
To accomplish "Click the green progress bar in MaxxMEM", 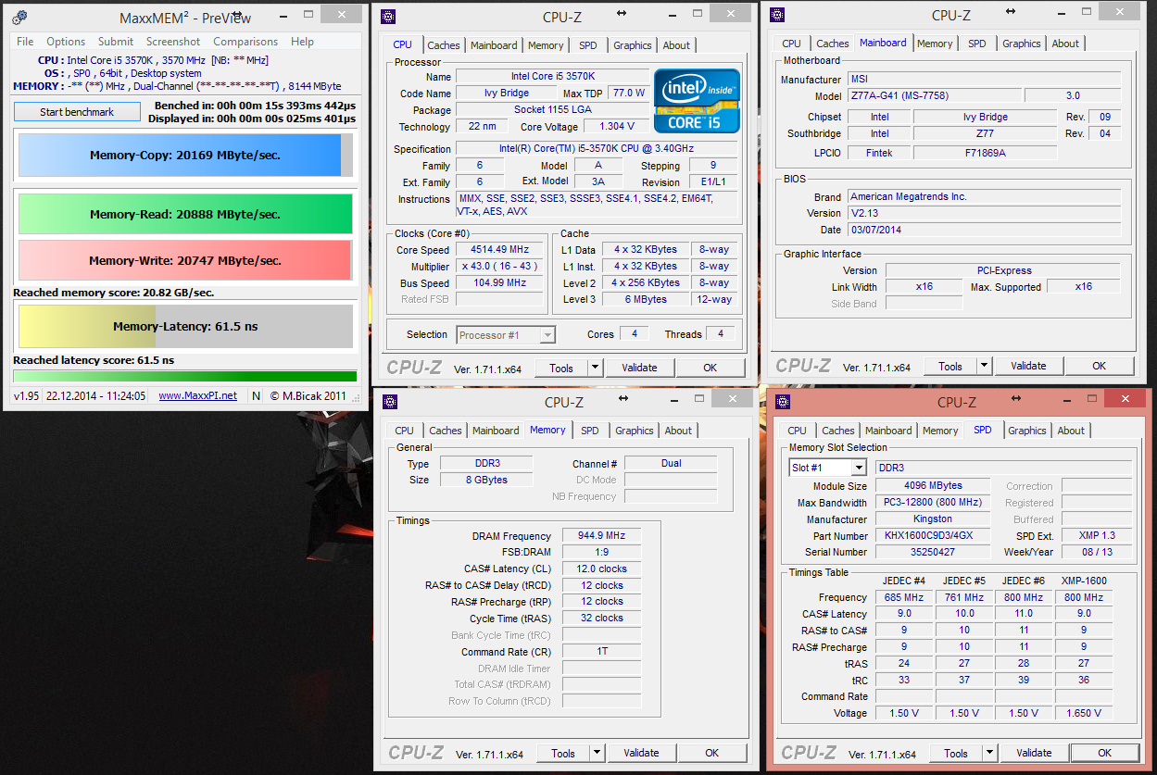I will [x=185, y=376].
